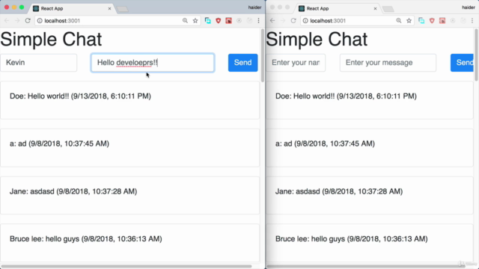The width and height of the screenshot is (479, 269).
Task: Reload the page in right browser window
Action: [x=293, y=21]
